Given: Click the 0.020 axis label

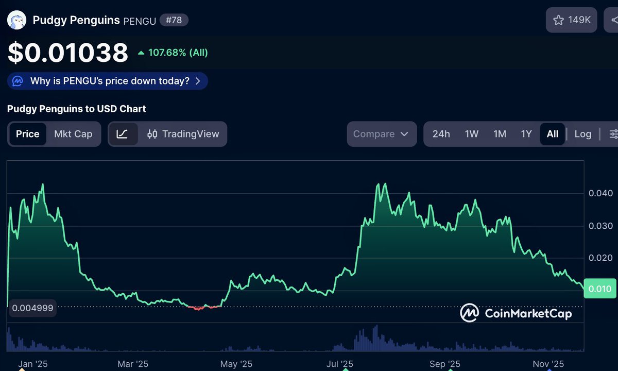Looking at the screenshot, I should [600, 258].
